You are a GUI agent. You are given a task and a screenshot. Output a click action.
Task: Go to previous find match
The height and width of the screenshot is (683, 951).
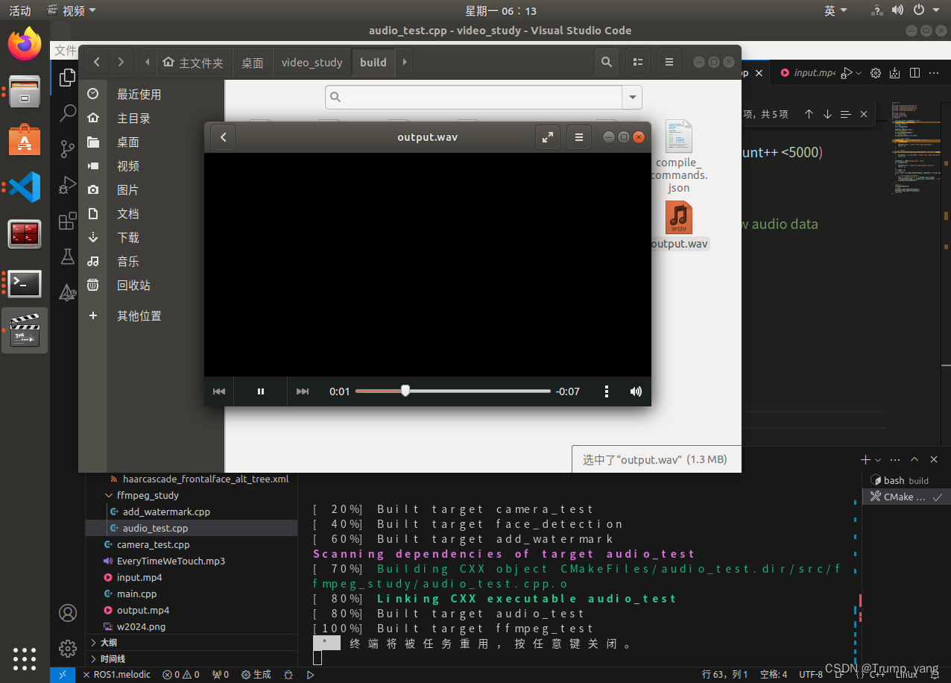(x=809, y=114)
